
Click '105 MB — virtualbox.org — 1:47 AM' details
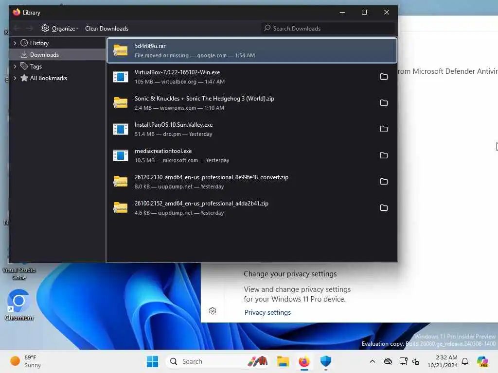click(x=179, y=82)
